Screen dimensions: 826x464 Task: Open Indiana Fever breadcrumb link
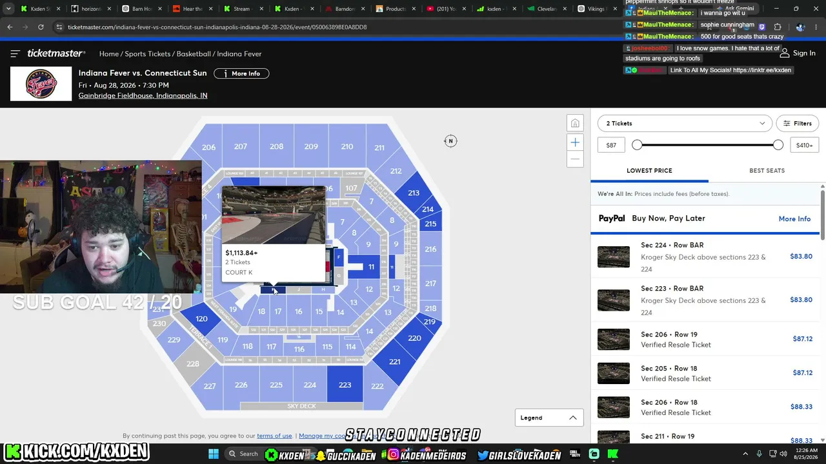tap(239, 53)
